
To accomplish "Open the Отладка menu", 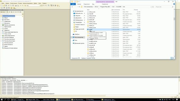I will coord(20,3).
